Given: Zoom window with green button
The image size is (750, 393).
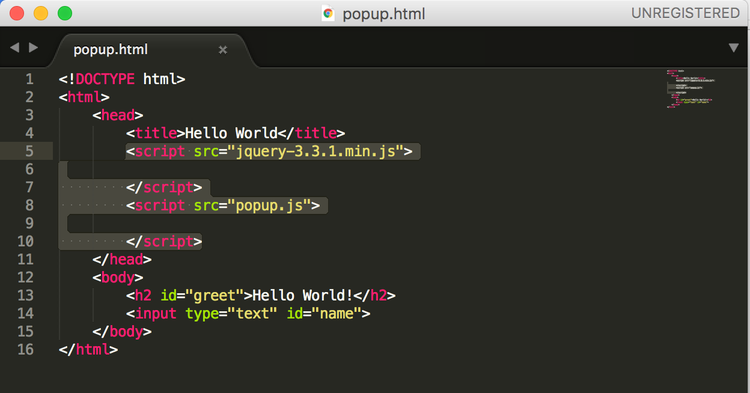Looking at the screenshot, I should [x=64, y=13].
